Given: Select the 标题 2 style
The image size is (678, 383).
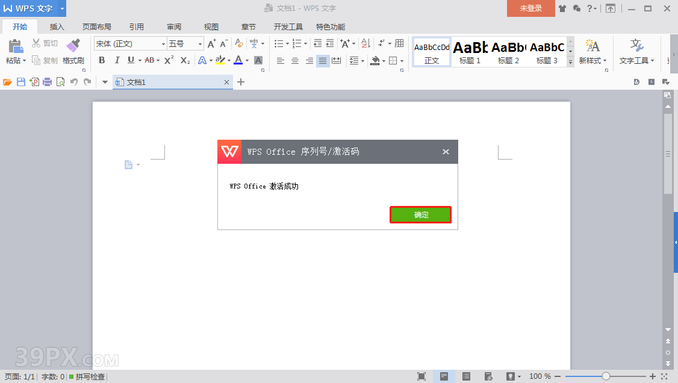Looking at the screenshot, I should coord(508,52).
